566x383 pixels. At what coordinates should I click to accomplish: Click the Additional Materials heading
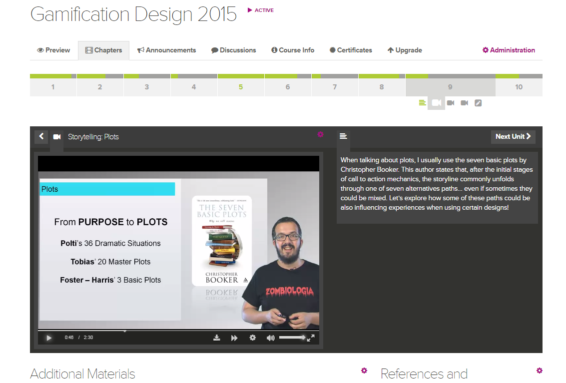(x=82, y=374)
